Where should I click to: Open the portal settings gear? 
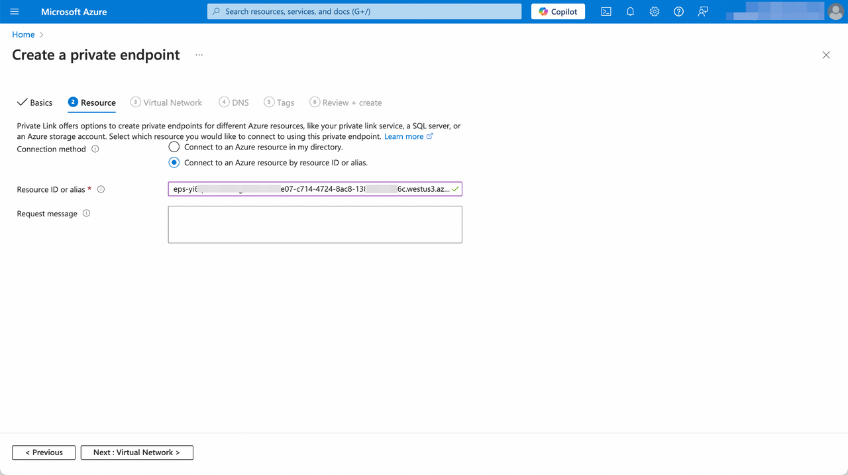(x=654, y=11)
